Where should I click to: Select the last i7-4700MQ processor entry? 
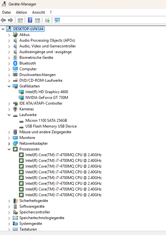click(x=63, y=195)
